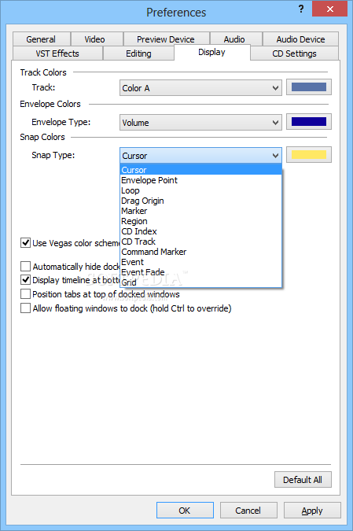This screenshot has width=353, height=531.
Task: Choose Event Fade snap type
Action: tap(200, 272)
